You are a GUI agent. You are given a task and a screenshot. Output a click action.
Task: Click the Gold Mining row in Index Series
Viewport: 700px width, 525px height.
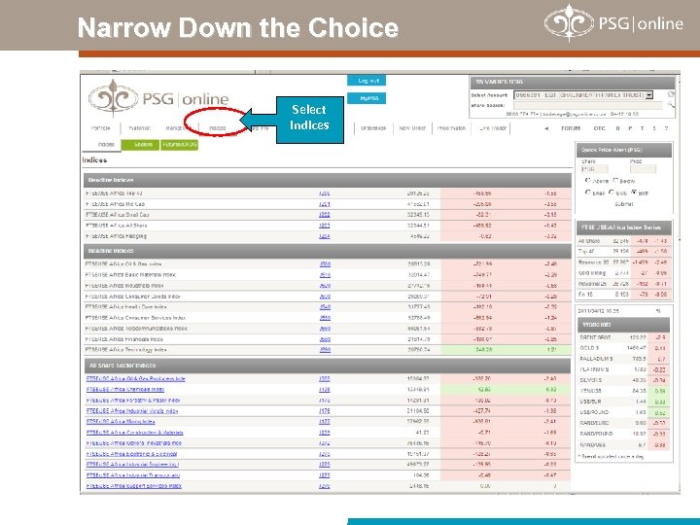[x=623, y=273]
